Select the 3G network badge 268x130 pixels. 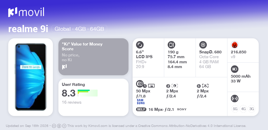252,109
